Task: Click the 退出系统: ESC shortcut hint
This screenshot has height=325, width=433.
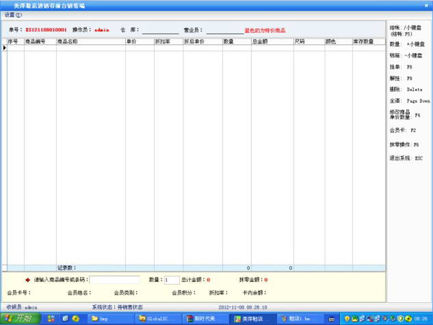Action: pyautogui.click(x=406, y=158)
